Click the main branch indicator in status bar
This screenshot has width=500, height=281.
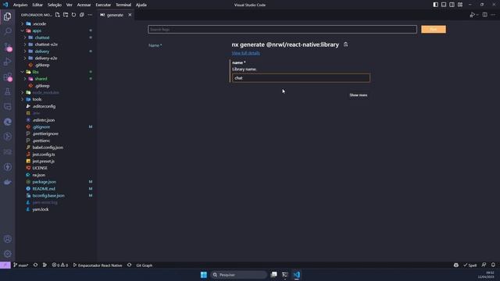[21, 265]
